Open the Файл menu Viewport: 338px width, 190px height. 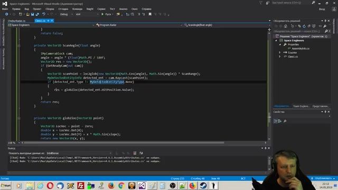pos(5,9)
